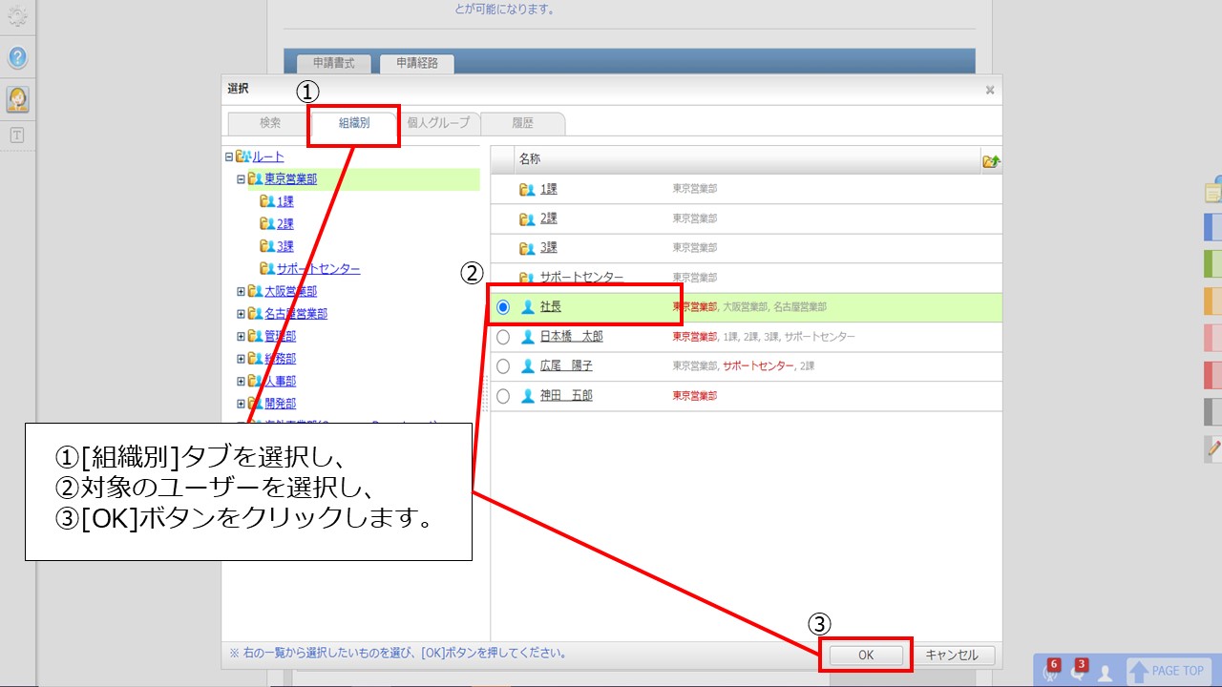This screenshot has width=1222, height=687.
Task: Open the message icon with badge 3
Action: [x=1078, y=671]
